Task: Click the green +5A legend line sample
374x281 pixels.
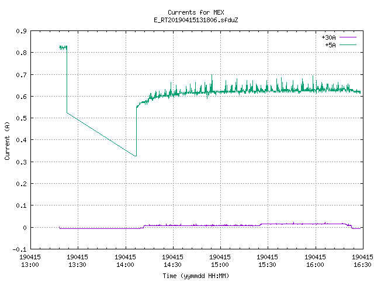Action: pos(348,44)
